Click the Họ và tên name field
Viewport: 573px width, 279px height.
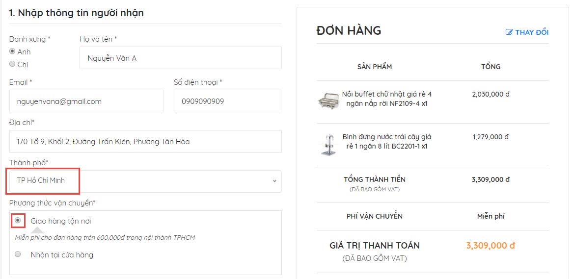pos(180,58)
